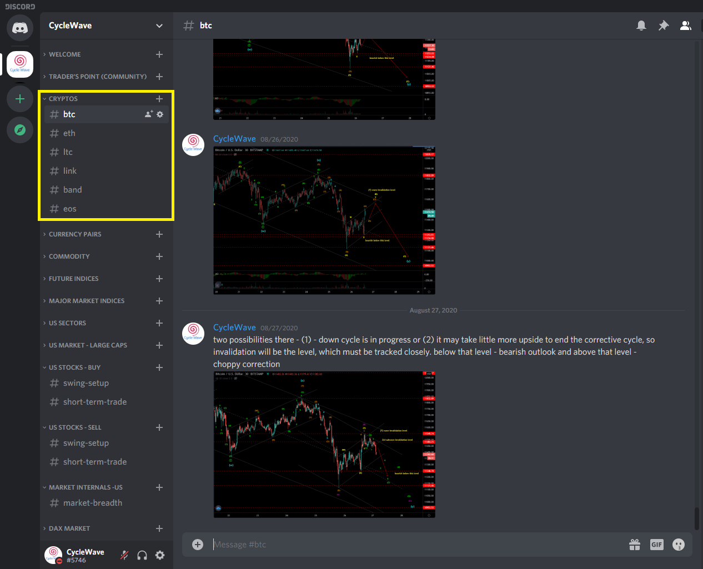Click the Add a Server plus icon
The image size is (703, 569).
[19, 99]
